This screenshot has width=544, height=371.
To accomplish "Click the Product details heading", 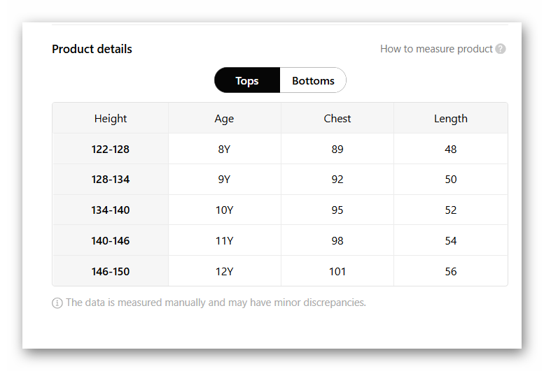I will (x=92, y=49).
